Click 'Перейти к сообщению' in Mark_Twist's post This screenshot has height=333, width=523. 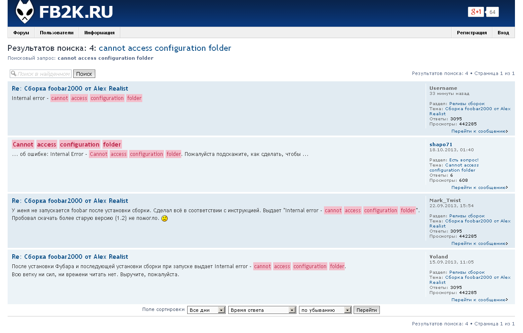click(479, 244)
